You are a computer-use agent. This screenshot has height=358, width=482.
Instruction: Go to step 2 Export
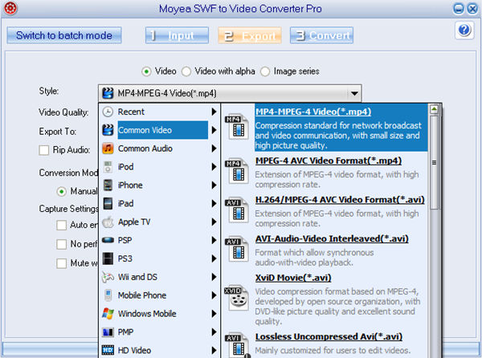click(250, 35)
